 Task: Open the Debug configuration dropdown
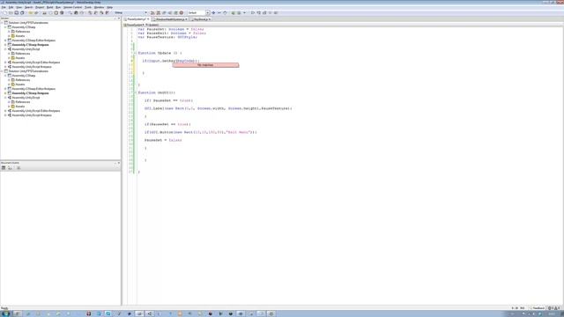[x=130, y=12]
